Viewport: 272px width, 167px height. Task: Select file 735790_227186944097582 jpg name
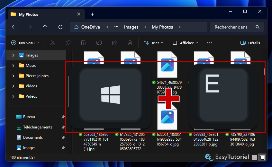pos(242,139)
